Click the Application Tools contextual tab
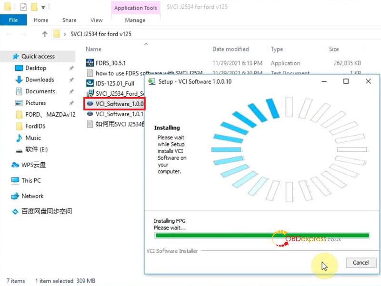Image resolution: width=381 pixels, height=286 pixels. [136, 8]
